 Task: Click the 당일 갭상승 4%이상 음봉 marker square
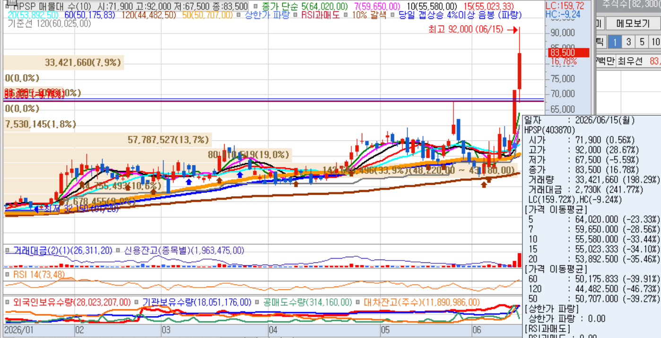(x=392, y=15)
